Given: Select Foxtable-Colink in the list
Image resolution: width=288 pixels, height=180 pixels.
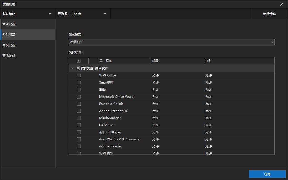Looking at the screenshot, I should pos(111,104).
